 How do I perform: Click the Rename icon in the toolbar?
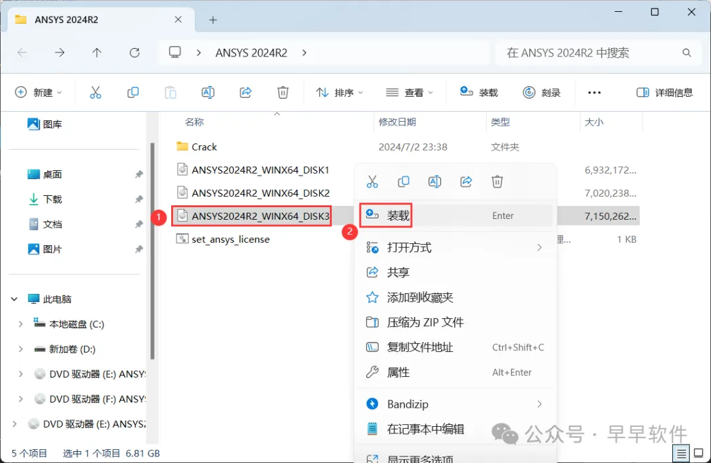click(207, 93)
